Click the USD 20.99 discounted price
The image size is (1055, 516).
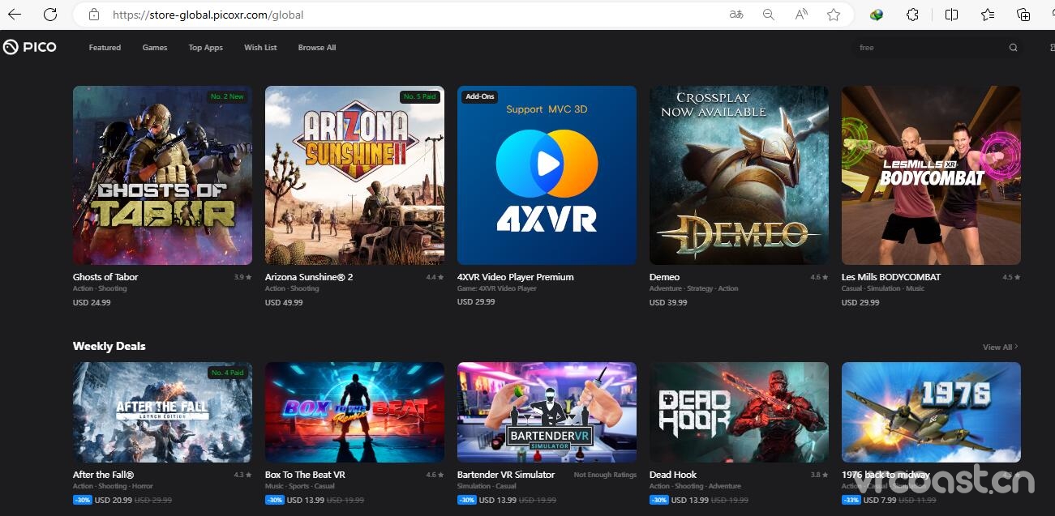point(114,500)
